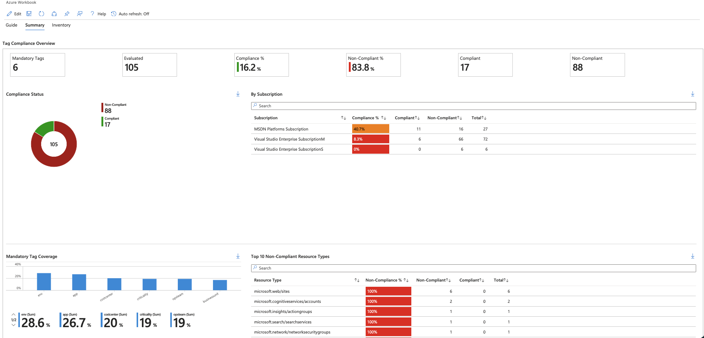Click the app bar in coverage chart

[x=79, y=282]
